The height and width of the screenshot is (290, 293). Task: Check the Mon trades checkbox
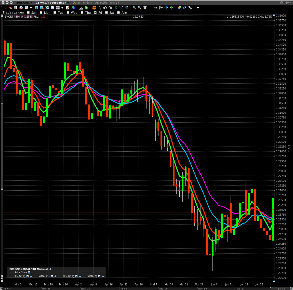point(41,12)
